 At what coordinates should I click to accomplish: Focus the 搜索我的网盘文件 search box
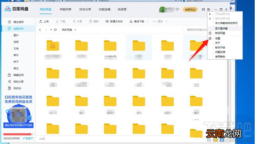[197, 30]
